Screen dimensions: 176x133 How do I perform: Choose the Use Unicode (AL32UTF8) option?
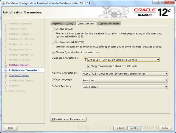(53, 42)
